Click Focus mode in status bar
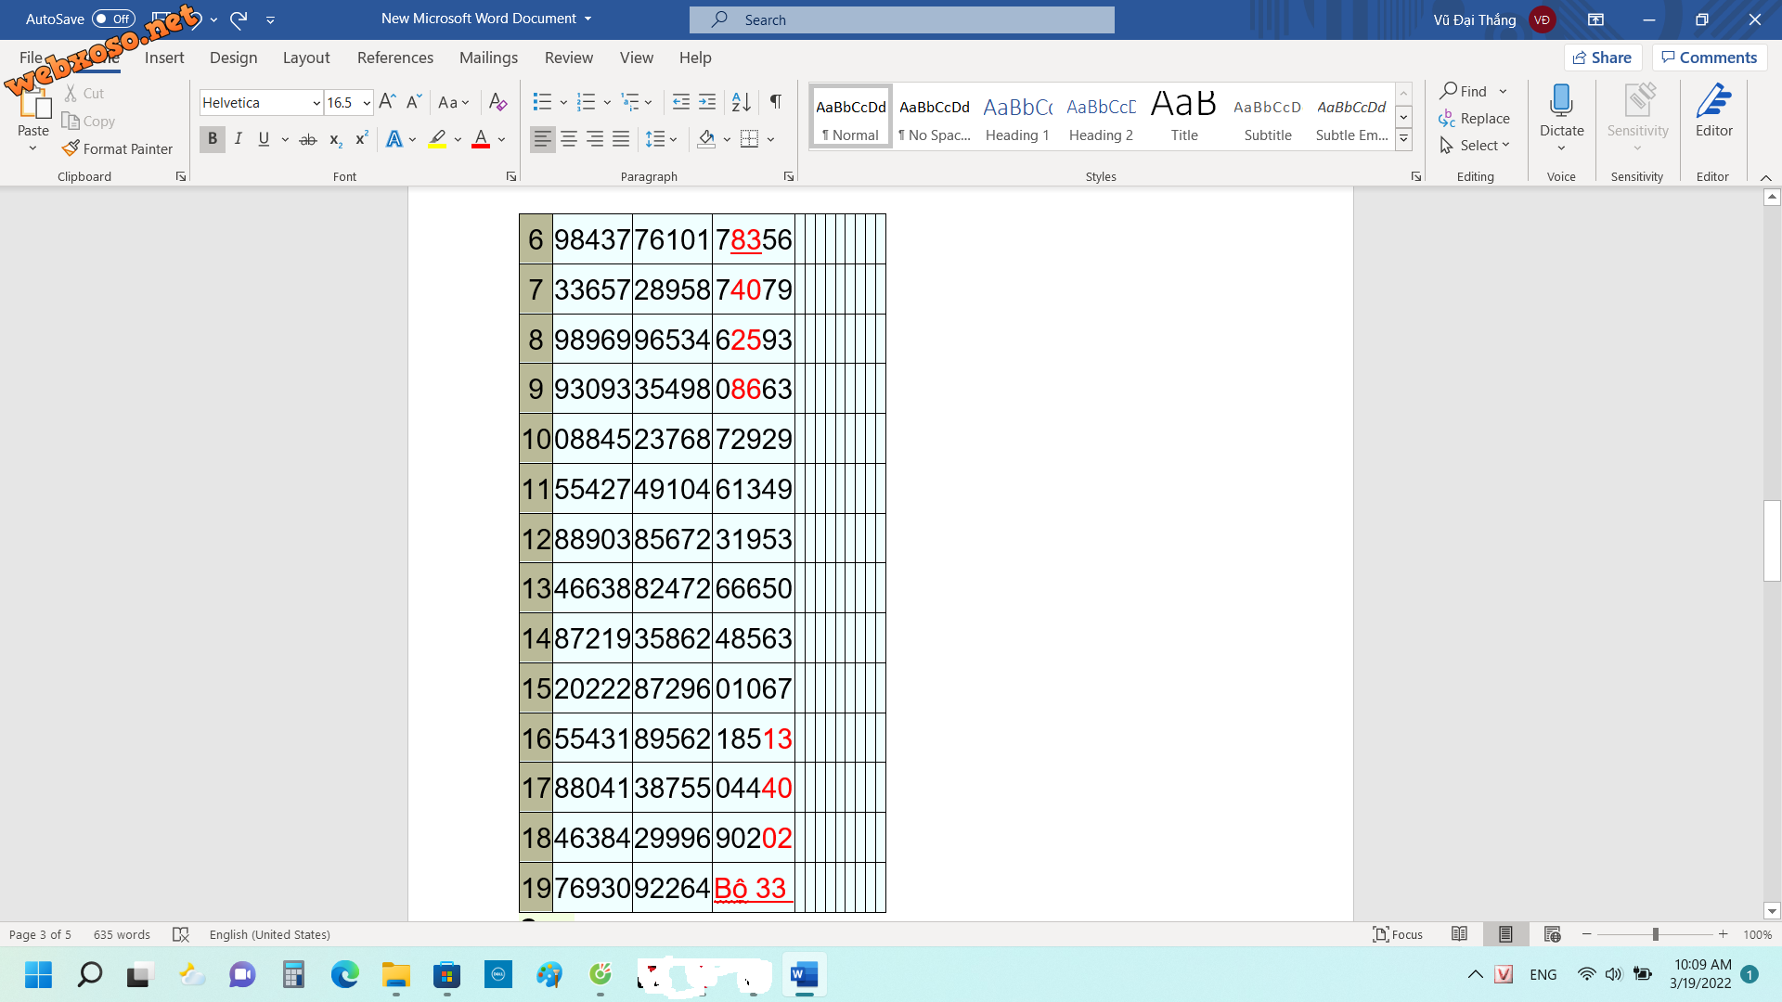This screenshot has width=1782, height=1002. [1398, 934]
